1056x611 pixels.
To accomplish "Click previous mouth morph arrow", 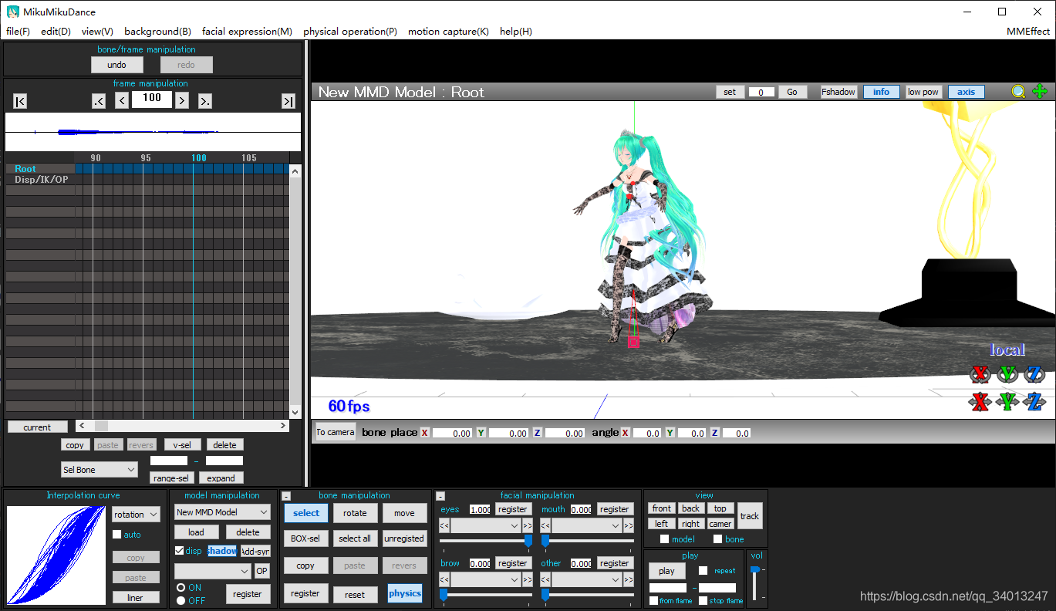I will (546, 526).
